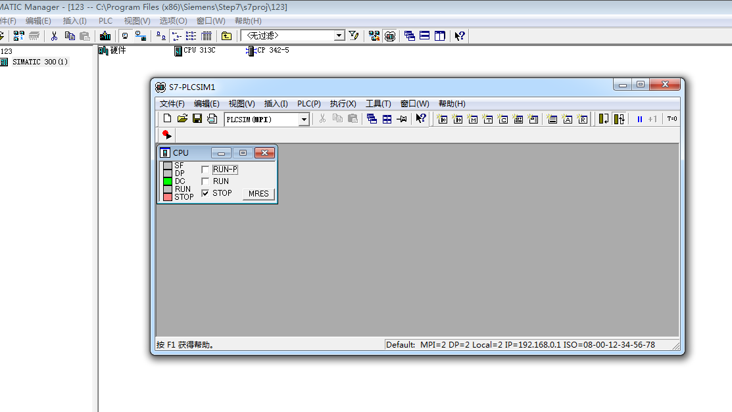Insert Vertical Bits view icon
Viewport: 732px width, 412px height.
(x=533, y=119)
